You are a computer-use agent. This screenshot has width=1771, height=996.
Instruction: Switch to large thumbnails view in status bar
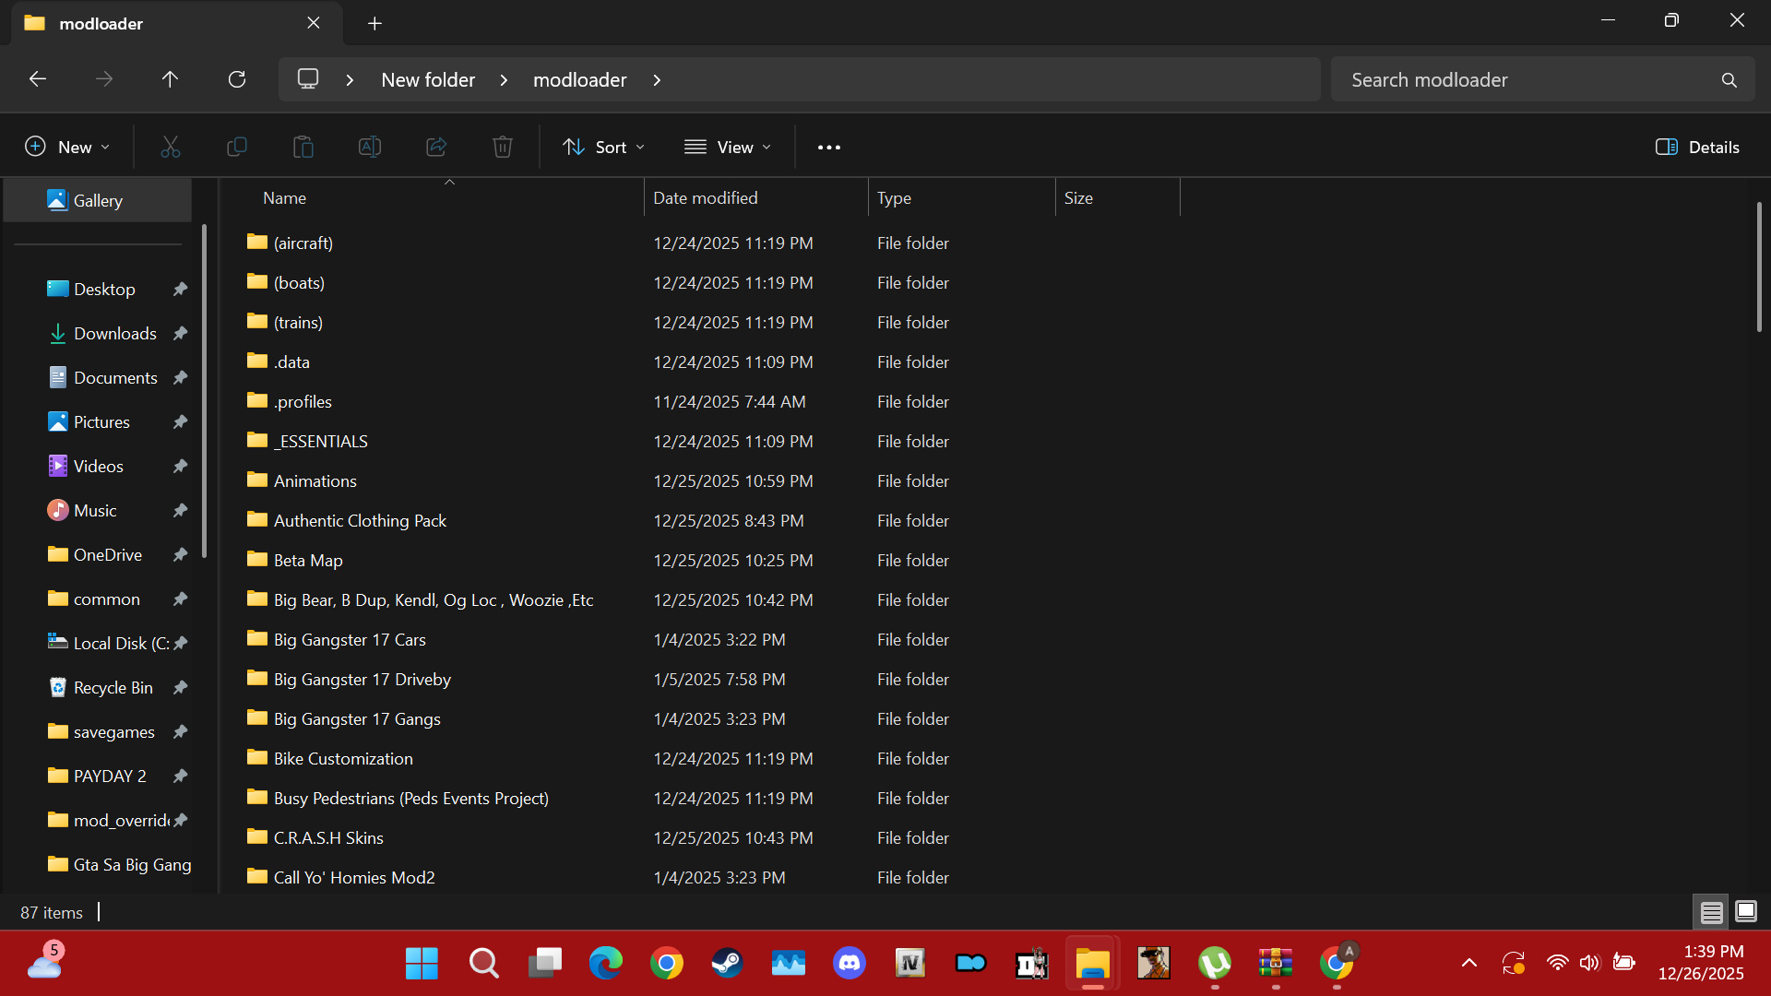coord(1746,912)
